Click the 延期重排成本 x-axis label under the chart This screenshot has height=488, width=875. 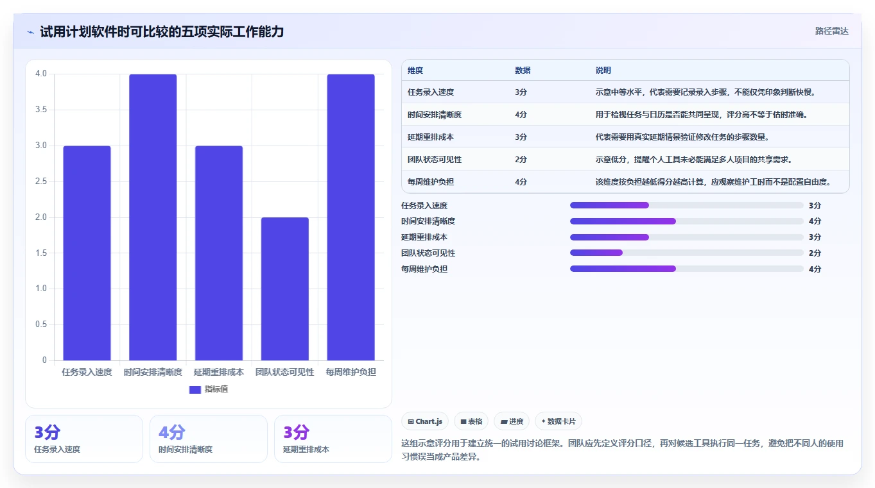[x=219, y=372]
